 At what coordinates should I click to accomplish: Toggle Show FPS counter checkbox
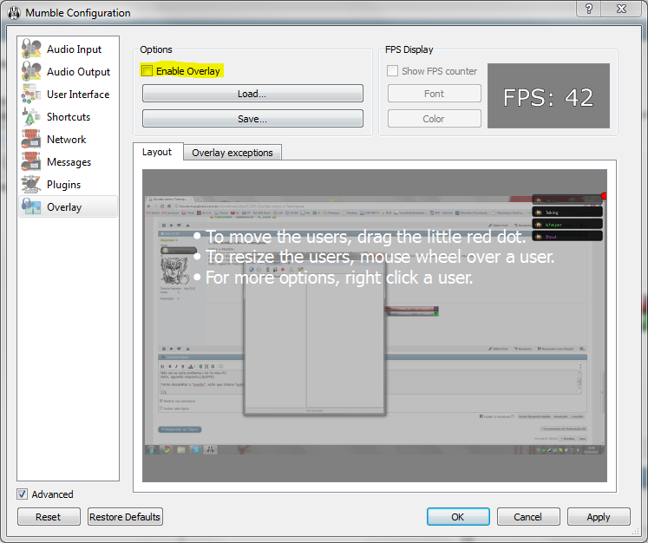(x=393, y=71)
